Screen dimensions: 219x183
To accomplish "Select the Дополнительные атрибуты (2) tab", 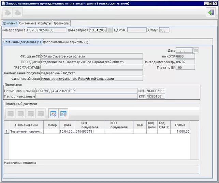I will (x=65, y=42).
